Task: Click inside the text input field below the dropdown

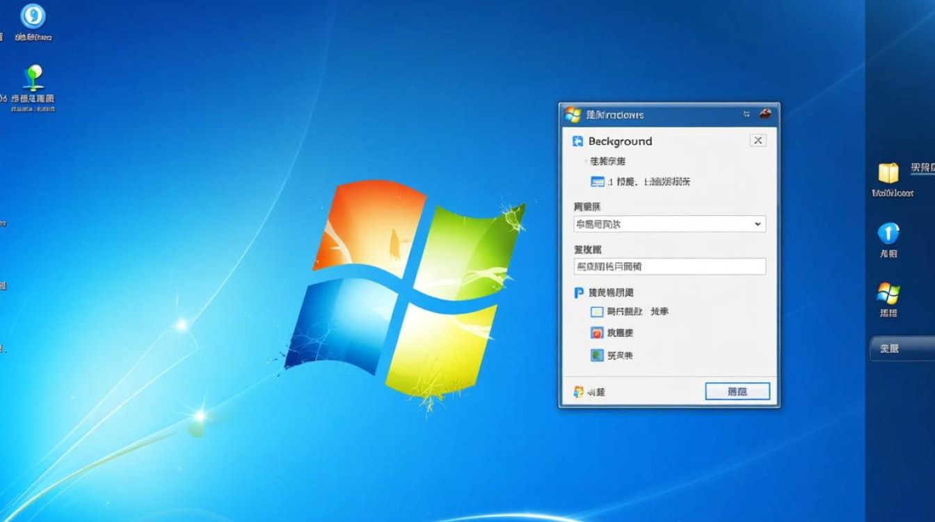Action: (x=668, y=266)
